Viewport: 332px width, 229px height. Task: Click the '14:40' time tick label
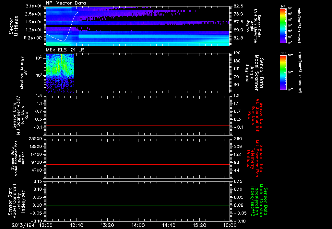pos(169,225)
